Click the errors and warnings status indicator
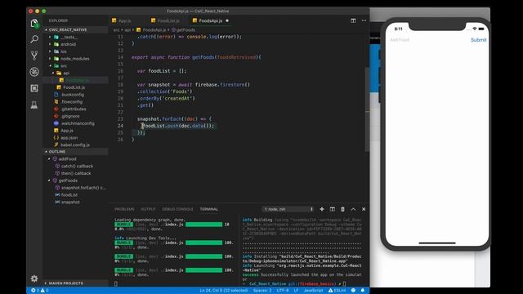 (40, 291)
